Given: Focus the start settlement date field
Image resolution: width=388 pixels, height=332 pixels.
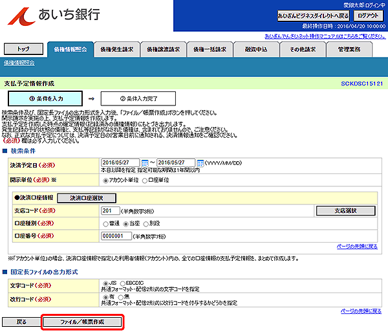Looking at the screenshot, I should (x=120, y=162).
